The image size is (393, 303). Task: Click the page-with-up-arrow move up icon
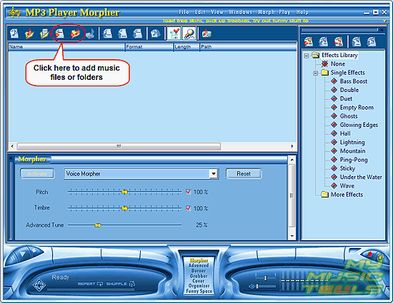pyautogui.click(x=122, y=34)
